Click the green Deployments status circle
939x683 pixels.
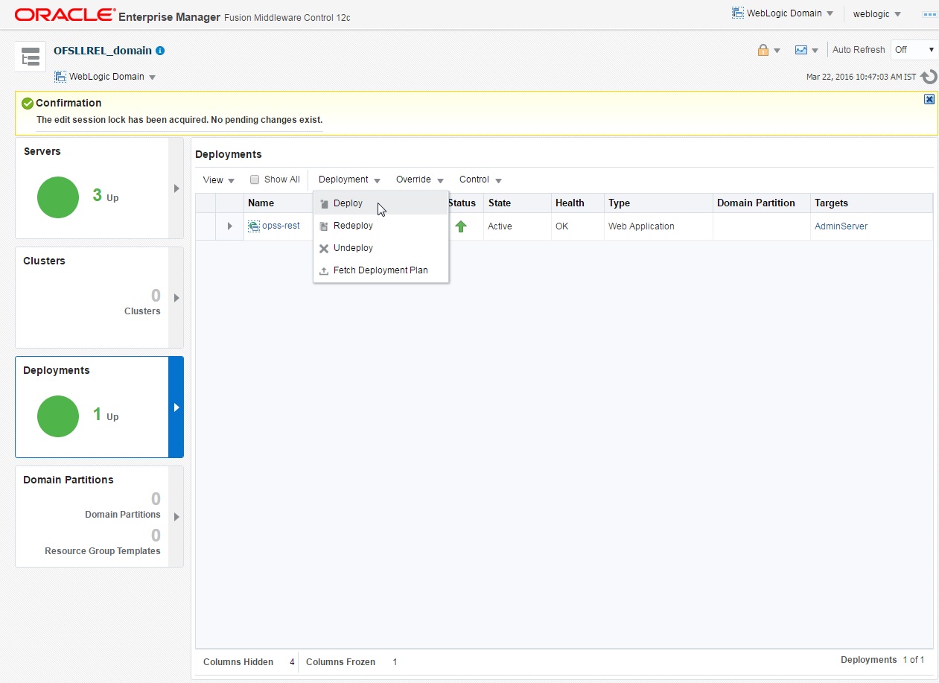pos(58,416)
